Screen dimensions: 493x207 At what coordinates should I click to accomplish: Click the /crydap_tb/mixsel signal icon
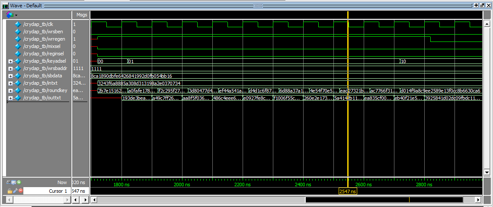(18, 46)
